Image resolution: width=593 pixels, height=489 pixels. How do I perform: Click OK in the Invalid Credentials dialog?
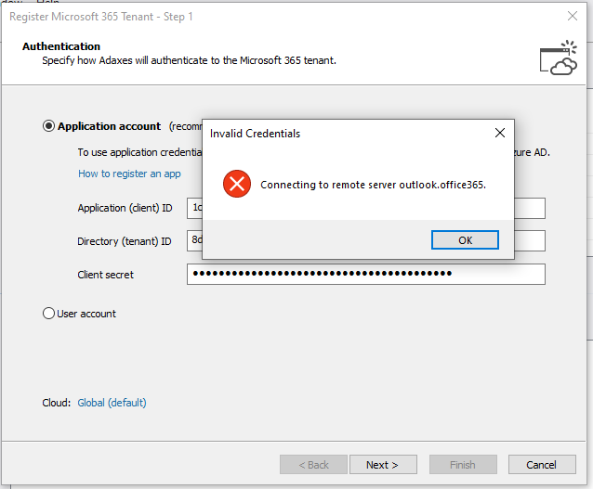click(x=465, y=240)
